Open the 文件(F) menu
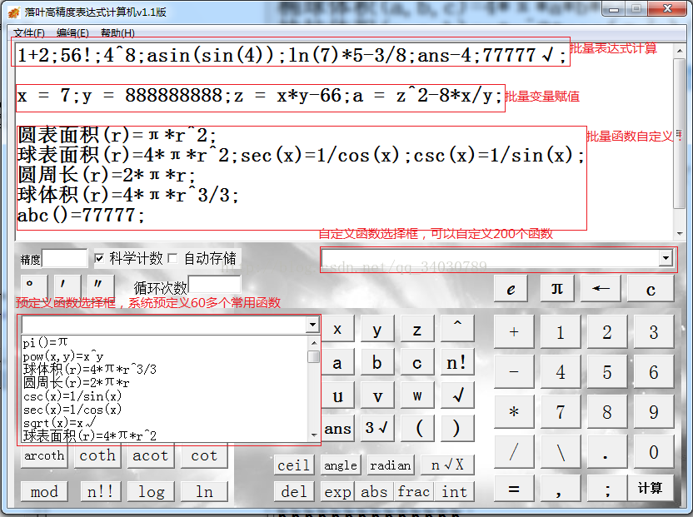The height and width of the screenshot is (517, 693). point(28,33)
